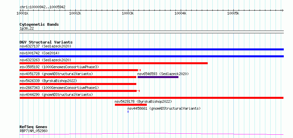Select the short red bar for nsv5429178
The width and height of the screenshot is (293, 138).
coord(131,105)
